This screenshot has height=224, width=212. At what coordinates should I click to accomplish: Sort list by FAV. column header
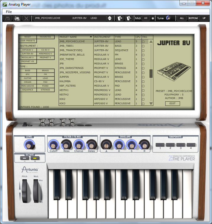147,37
